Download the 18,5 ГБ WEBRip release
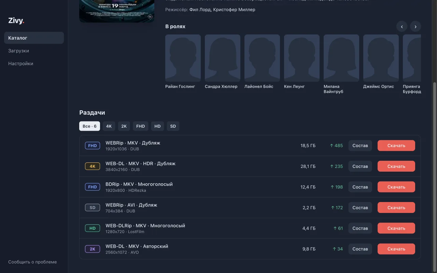This screenshot has width=437, height=273. (x=396, y=146)
